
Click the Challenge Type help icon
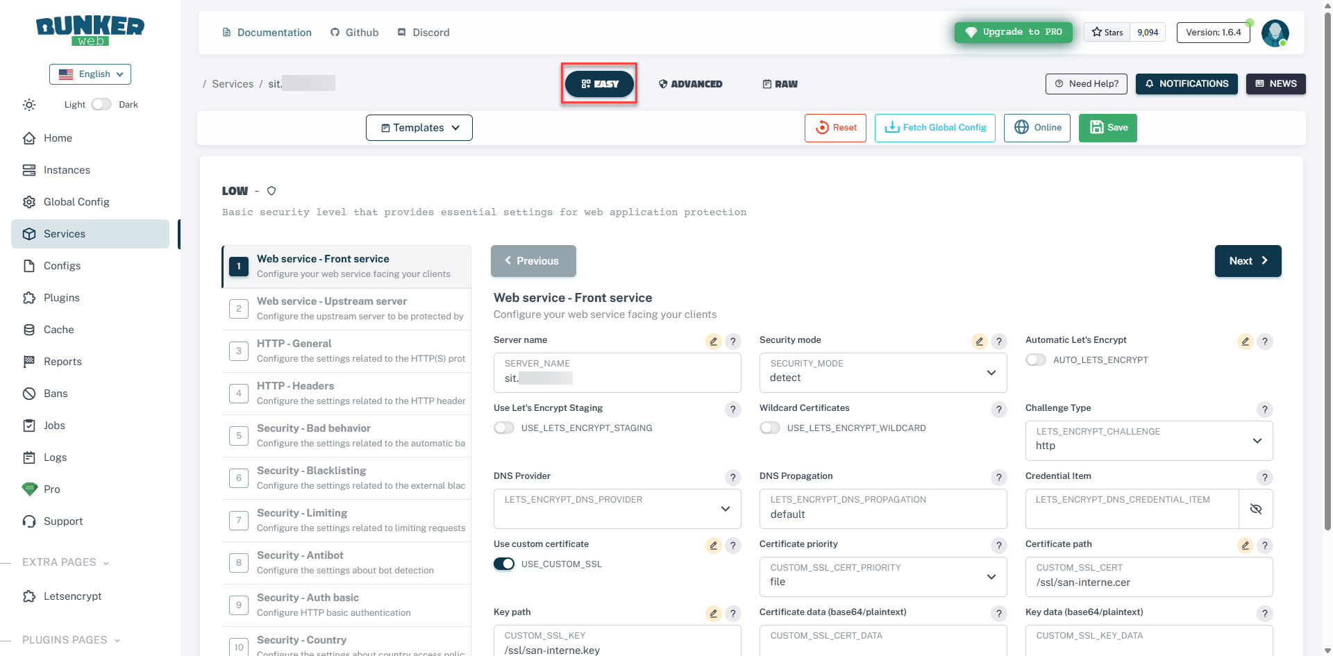tap(1264, 410)
